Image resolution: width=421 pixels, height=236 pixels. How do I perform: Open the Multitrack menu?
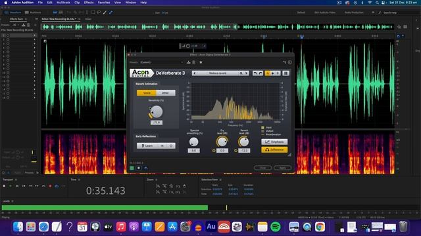click(x=63, y=3)
